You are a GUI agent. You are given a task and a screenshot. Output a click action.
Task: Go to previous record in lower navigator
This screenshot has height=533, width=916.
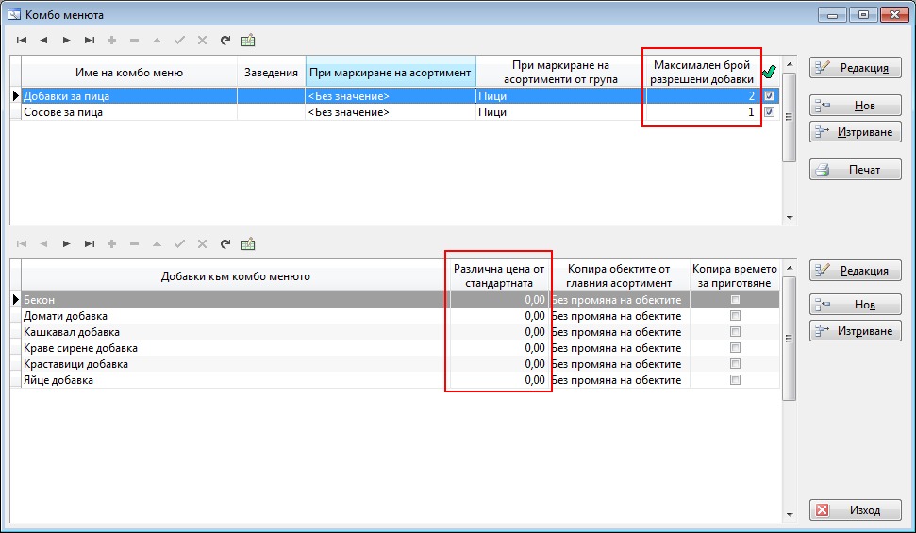pyautogui.click(x=43, y=244)
